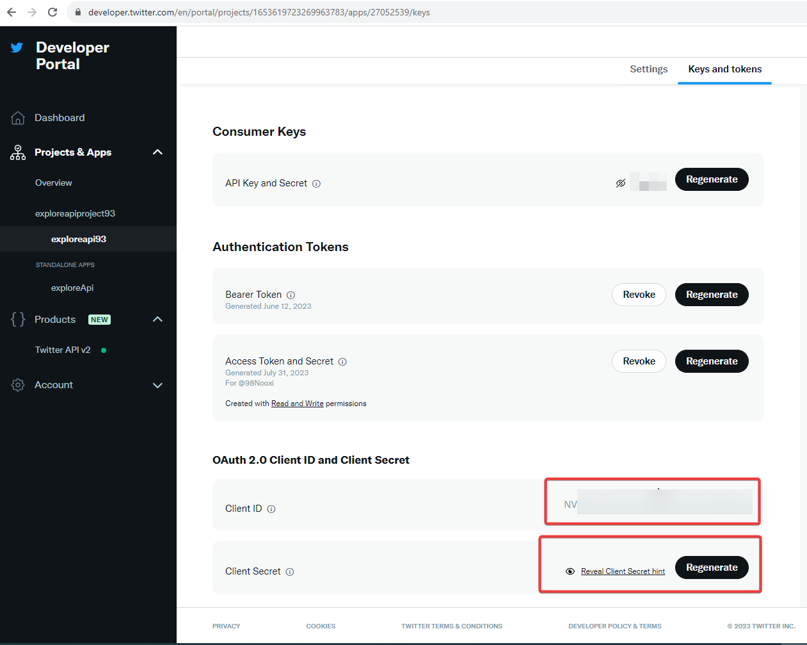Click the Dashboard home icon
The height and width of the screenshot is (645, 807).
coord(18,118)
